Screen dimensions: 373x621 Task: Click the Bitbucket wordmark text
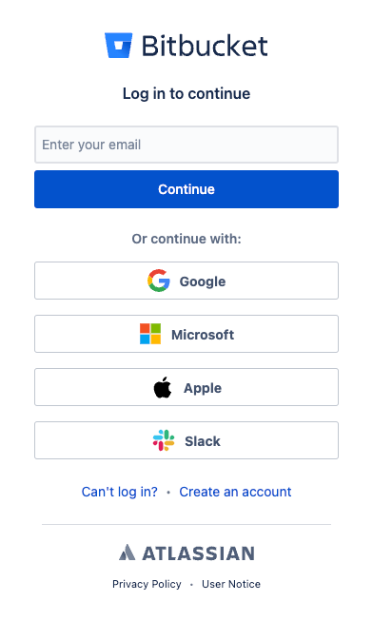click(205, 46)
